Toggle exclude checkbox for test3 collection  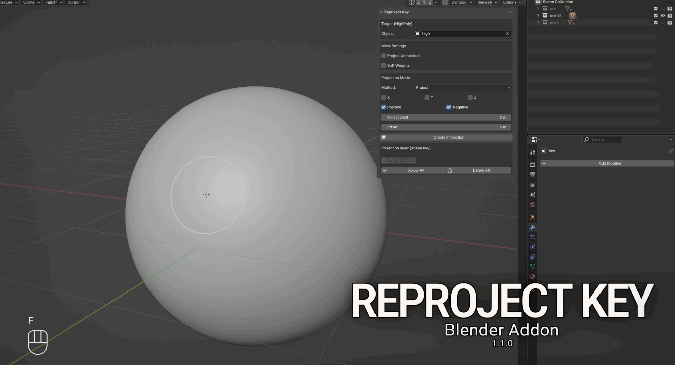656,23
